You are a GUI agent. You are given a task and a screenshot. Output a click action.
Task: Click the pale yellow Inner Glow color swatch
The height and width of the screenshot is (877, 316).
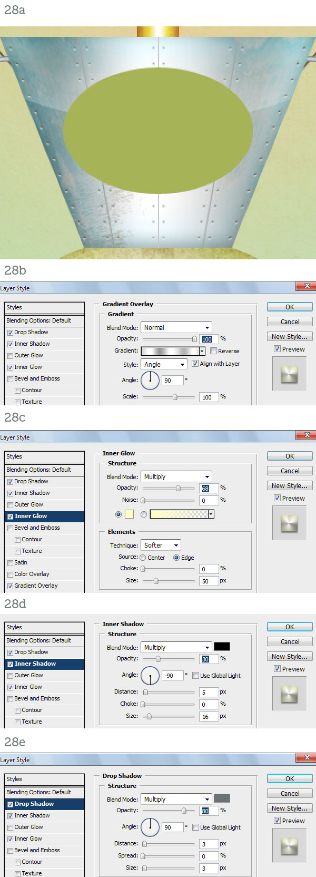pyautogui.click(x=129, y=514)
